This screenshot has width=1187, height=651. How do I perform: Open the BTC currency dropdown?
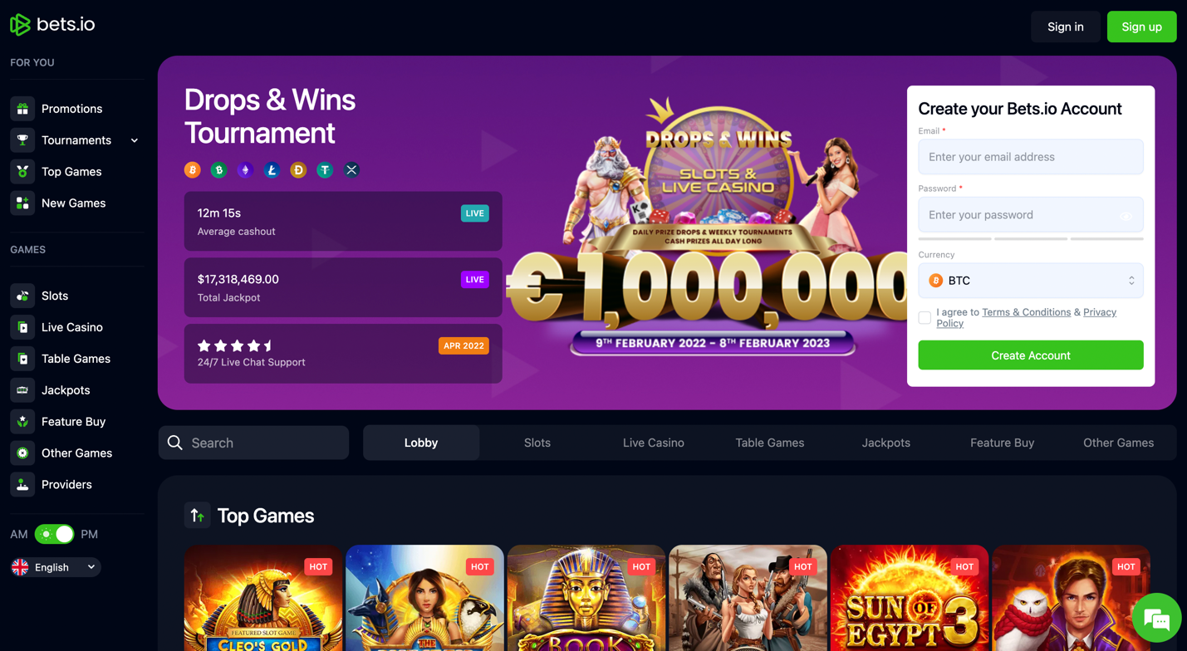1031,281
